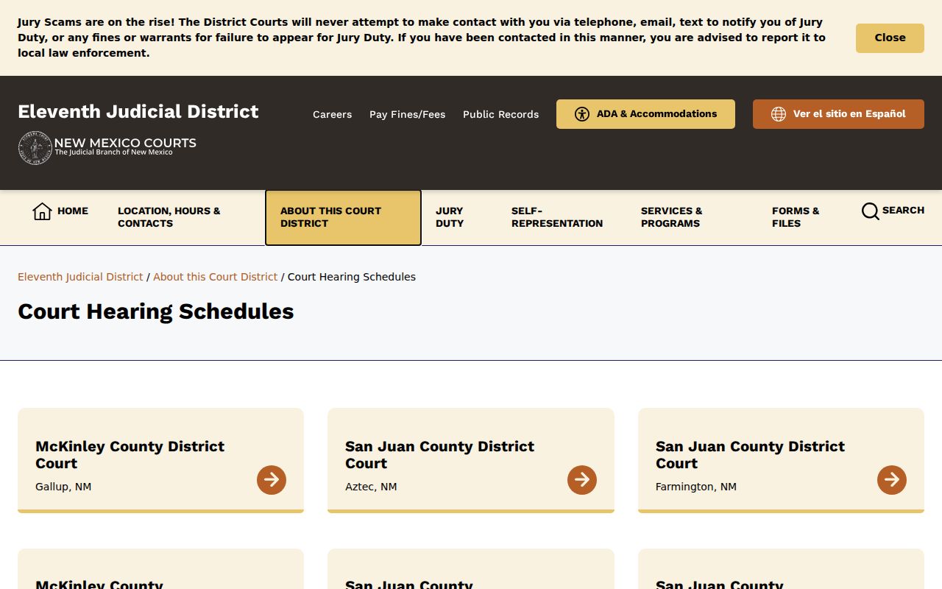Switch to Ver el sitio en Español
This screenshot has width=942, height=589.
pyautogui.click(x=838, y=114)
